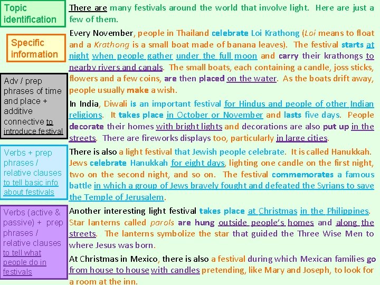Viewport: 380px width, 285px height.
Task: Click the words 'make a wish'
Action: (x=151, y=90)
